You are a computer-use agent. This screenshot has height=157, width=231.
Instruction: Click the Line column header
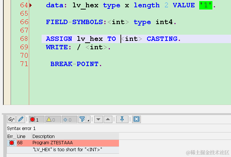pyautogui.click(x=21, y=136)
